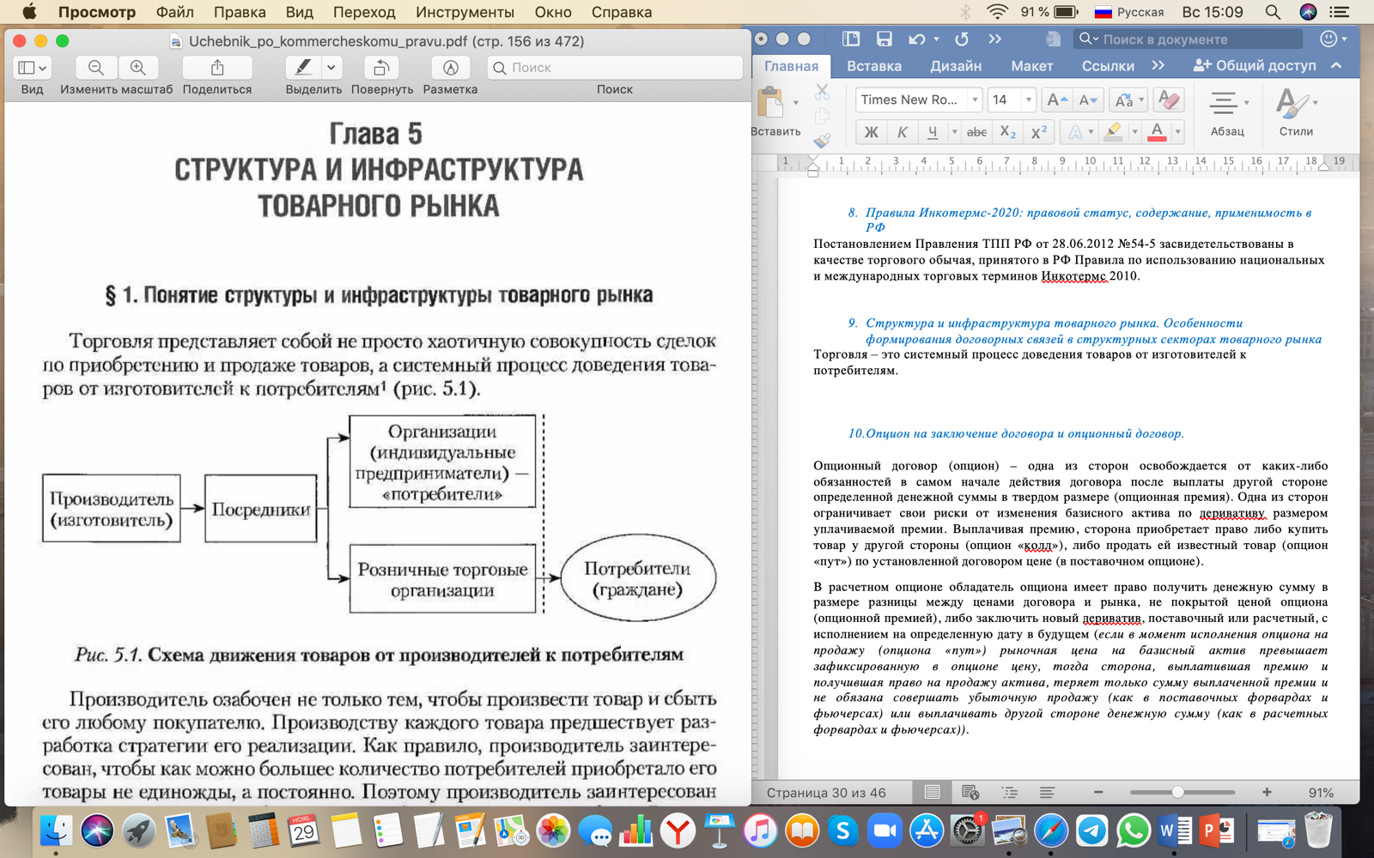Open the Вставка ribbon tab
This screenshot has height=858, width=1374.
874,66
